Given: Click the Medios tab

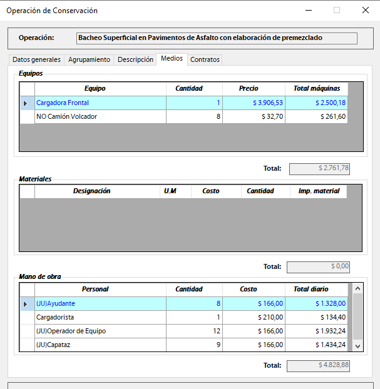Looking at the screenshot, I should point(172,58).
